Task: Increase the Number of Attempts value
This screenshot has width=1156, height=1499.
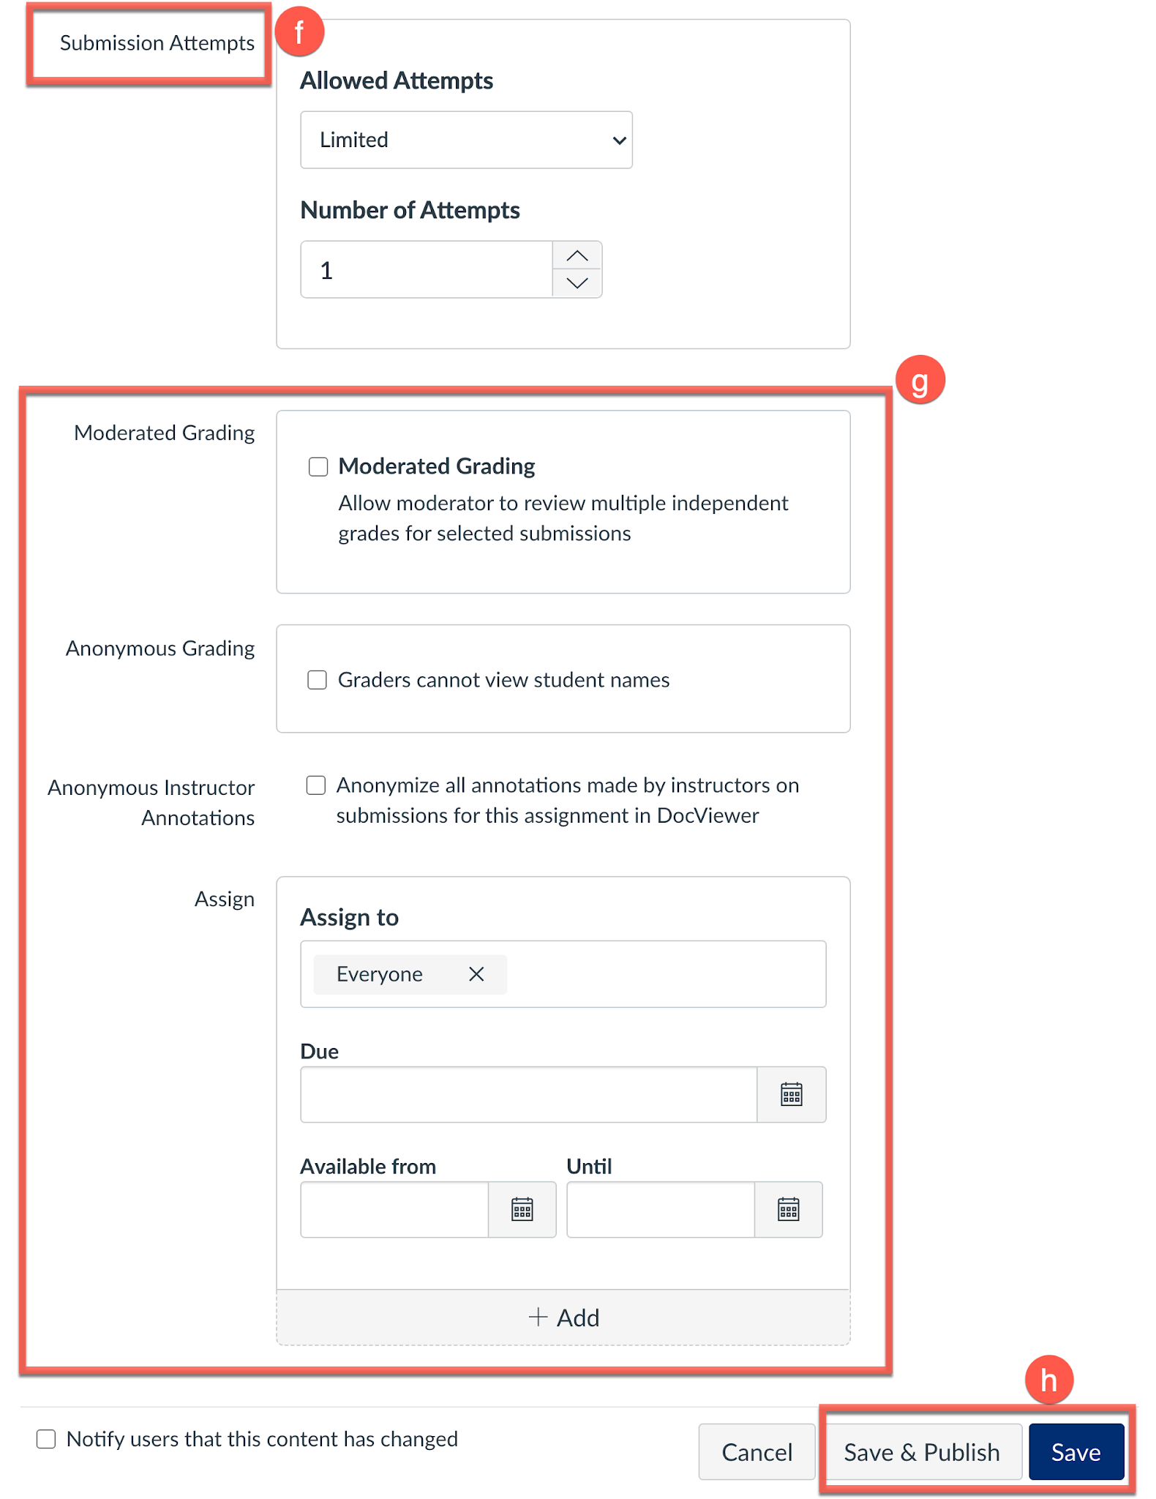Action: pos(577,256)
